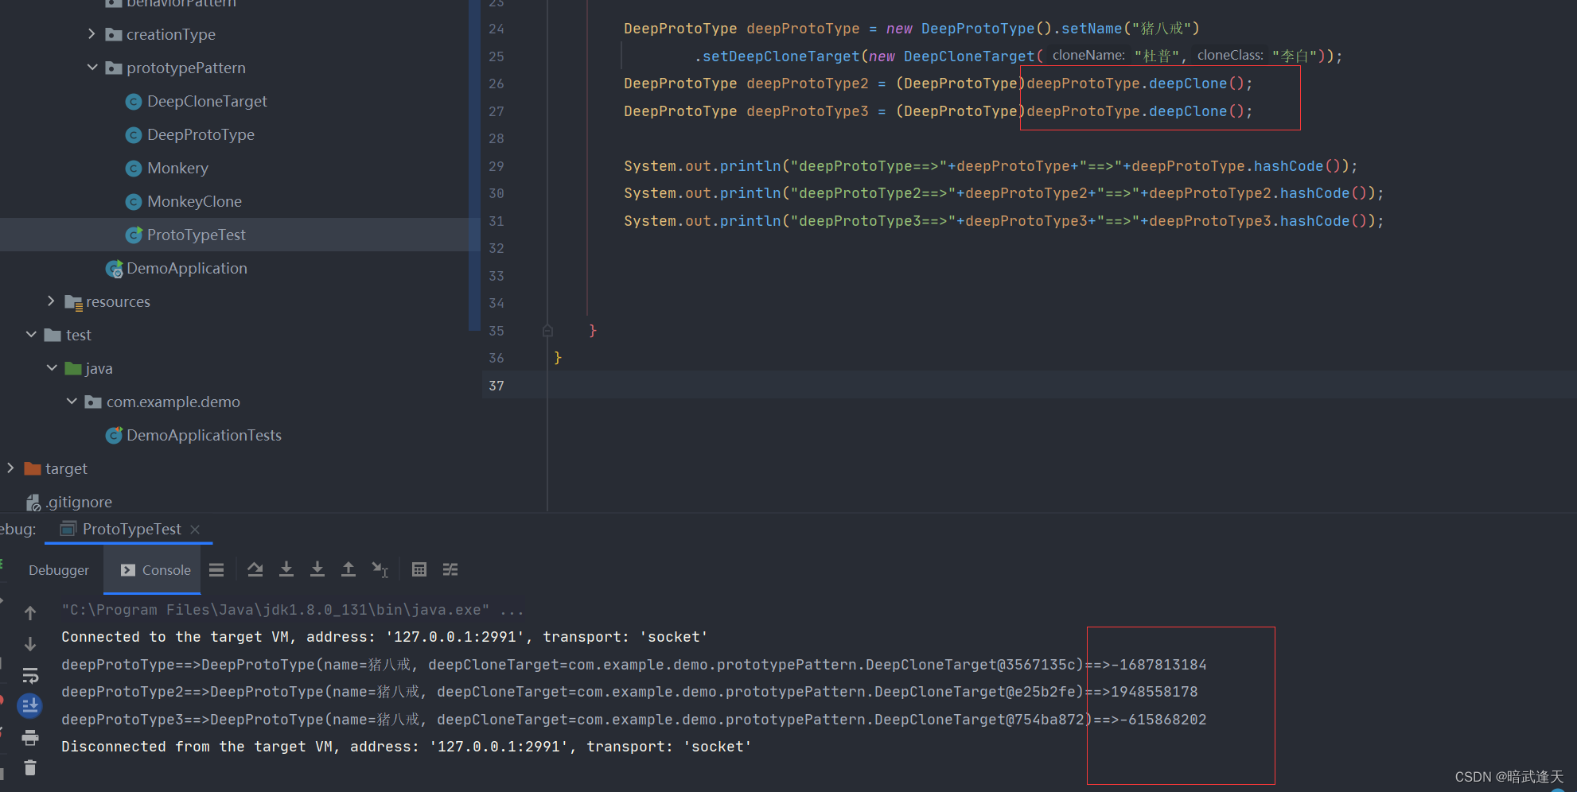Viewport: 1577px width, 792px height.
Task: Click cloneName parameter hint on line 25
Action: coord(1088,56)
